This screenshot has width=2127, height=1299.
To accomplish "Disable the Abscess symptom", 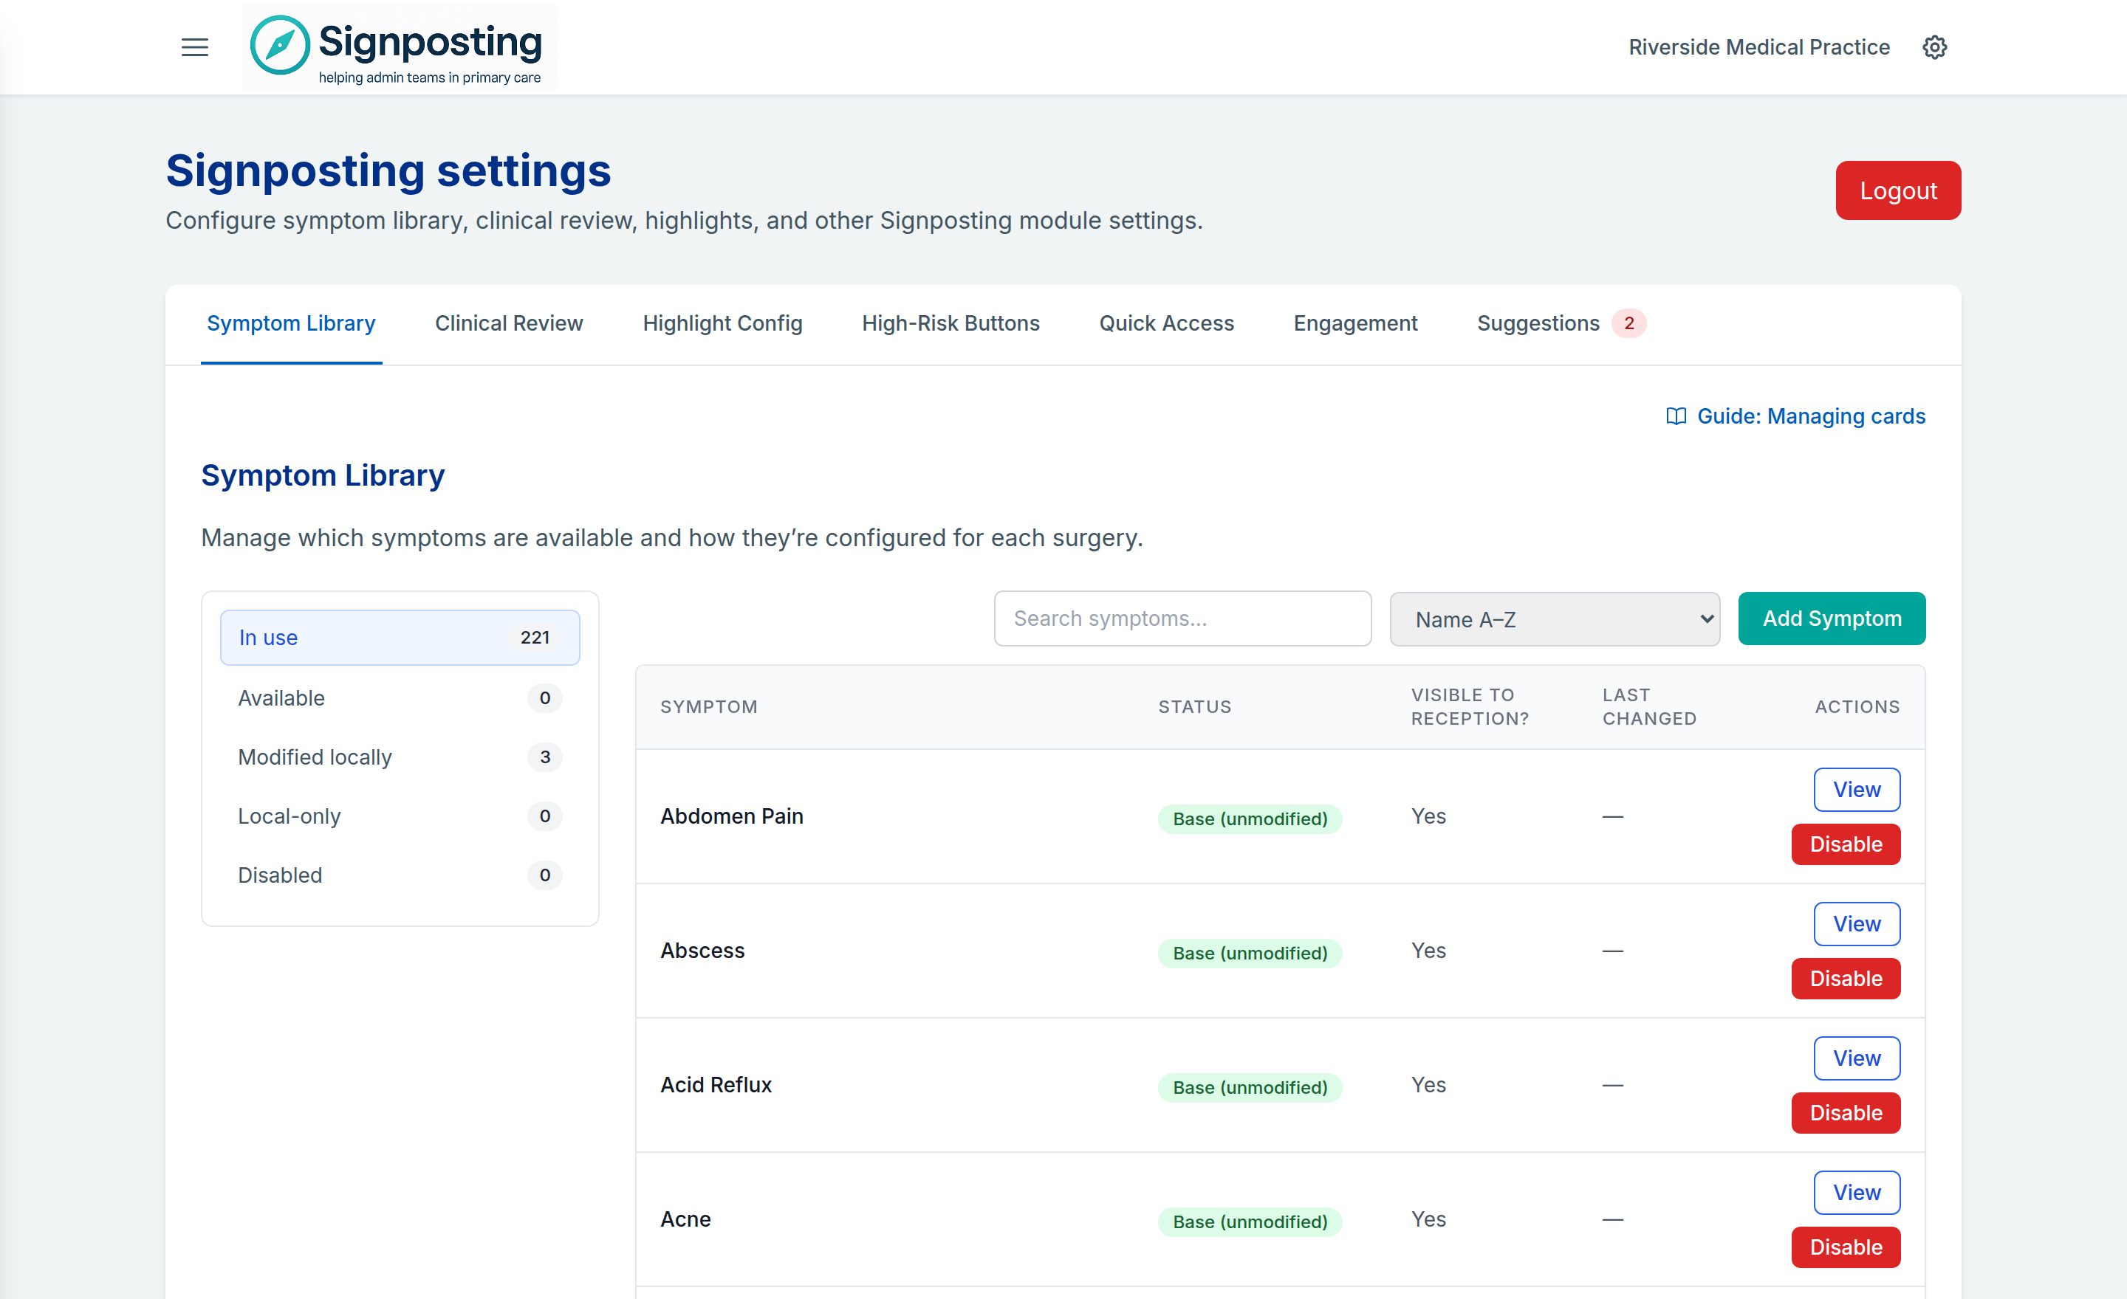I will pos(1846,979).
